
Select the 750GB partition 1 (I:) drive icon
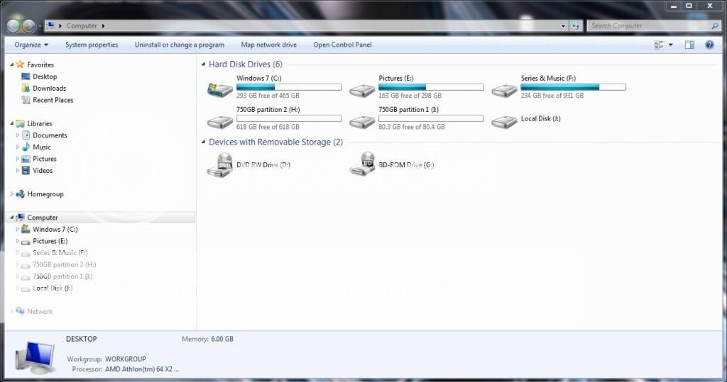point(362,122)
